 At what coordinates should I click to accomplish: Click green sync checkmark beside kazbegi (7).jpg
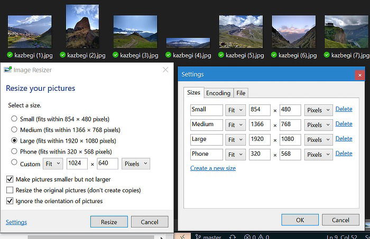327,55
